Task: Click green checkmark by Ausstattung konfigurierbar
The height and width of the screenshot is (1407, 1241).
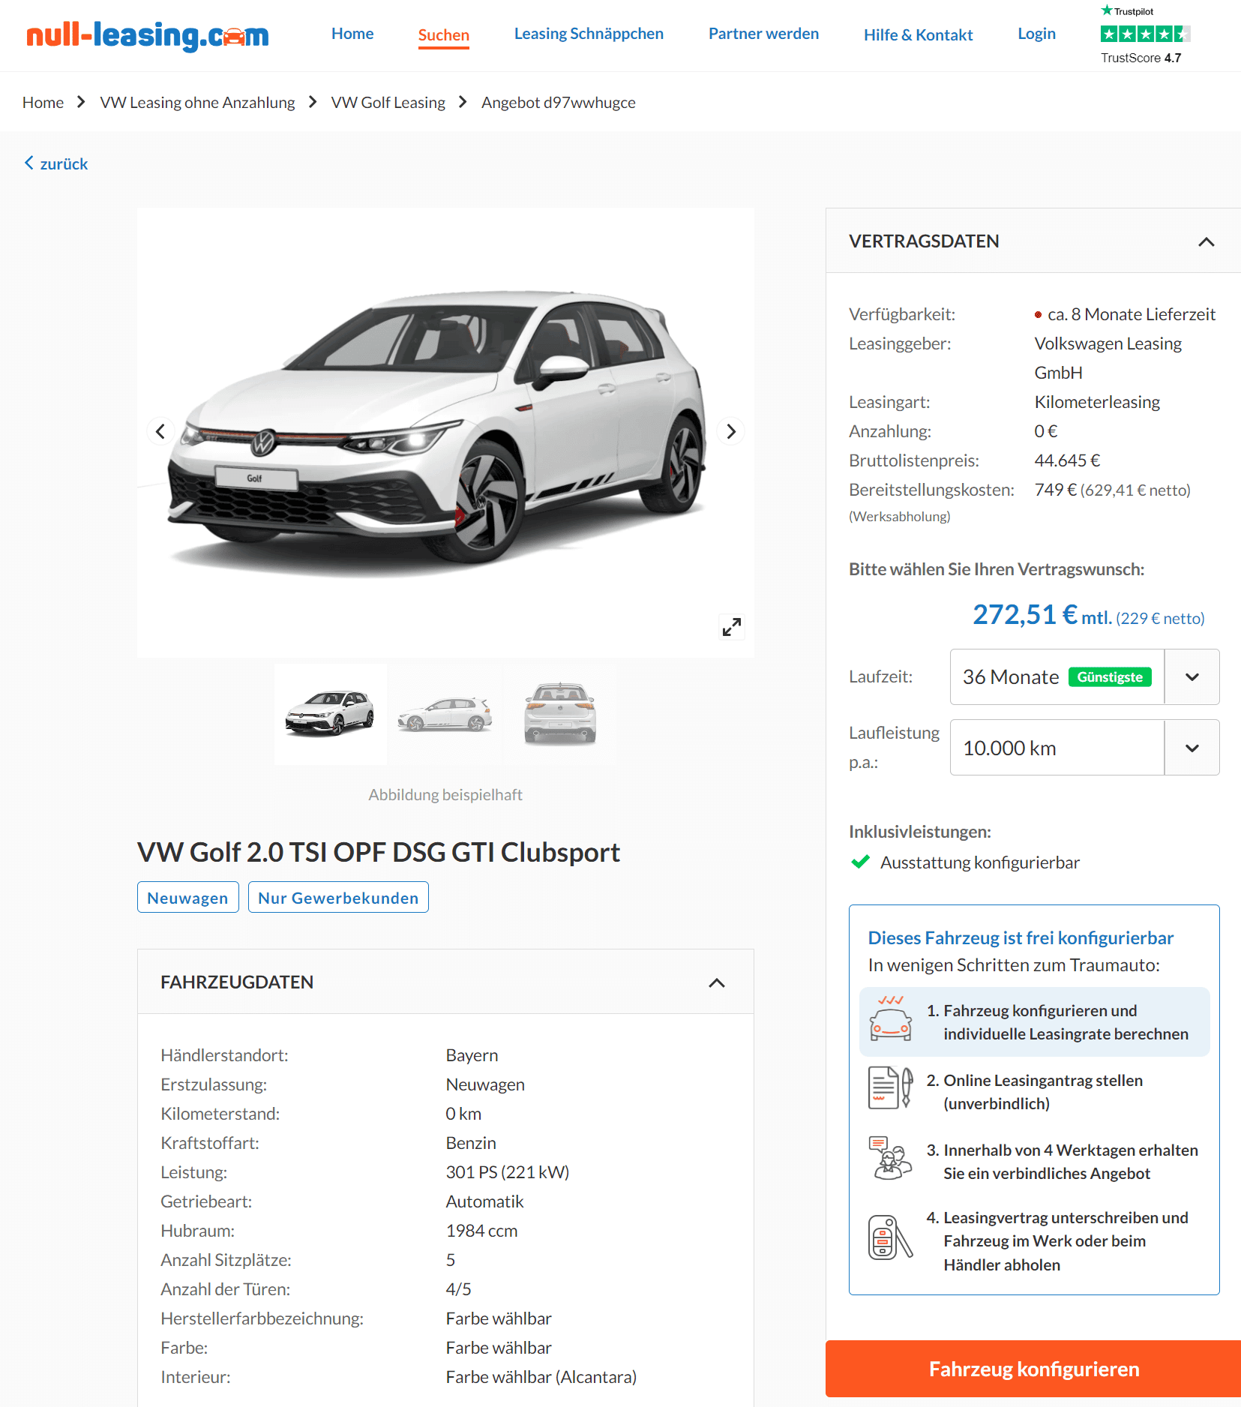Action: 861,862
